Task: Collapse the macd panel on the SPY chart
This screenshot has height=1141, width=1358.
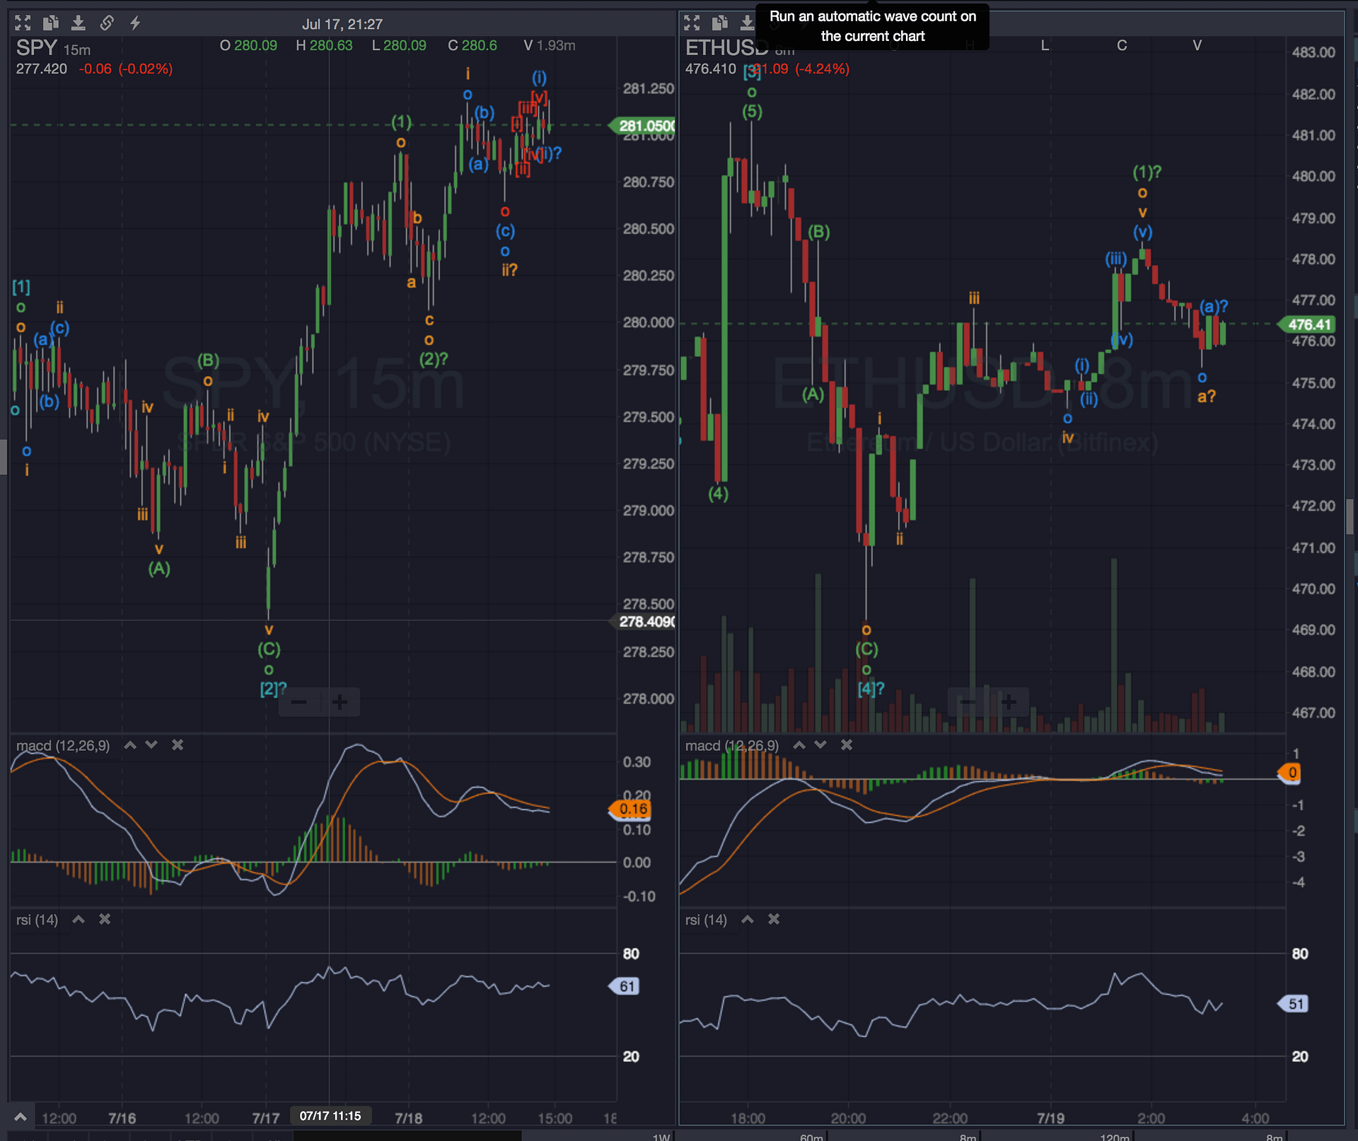Action: [131, 745]
